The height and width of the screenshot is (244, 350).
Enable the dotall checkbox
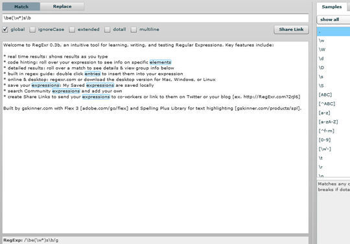108,29
